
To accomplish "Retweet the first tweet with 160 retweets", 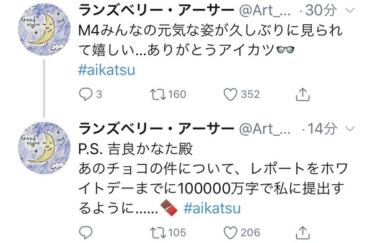I will (157, 94).
